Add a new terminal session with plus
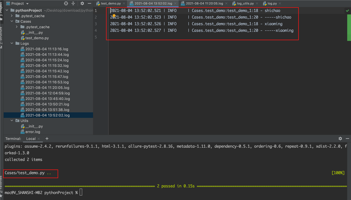The height and width of the screenshot is (200, 351). click(47, 139)
